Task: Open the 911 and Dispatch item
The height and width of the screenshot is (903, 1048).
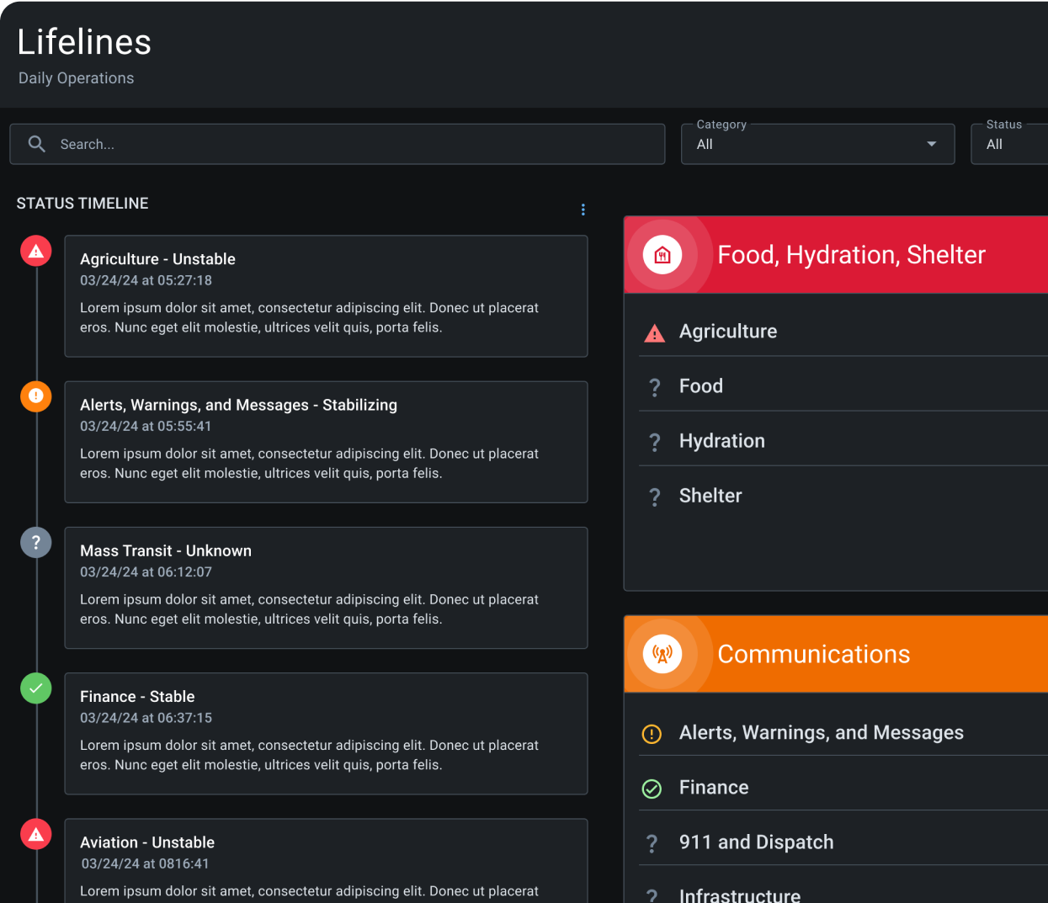Action: click(756, 842)
